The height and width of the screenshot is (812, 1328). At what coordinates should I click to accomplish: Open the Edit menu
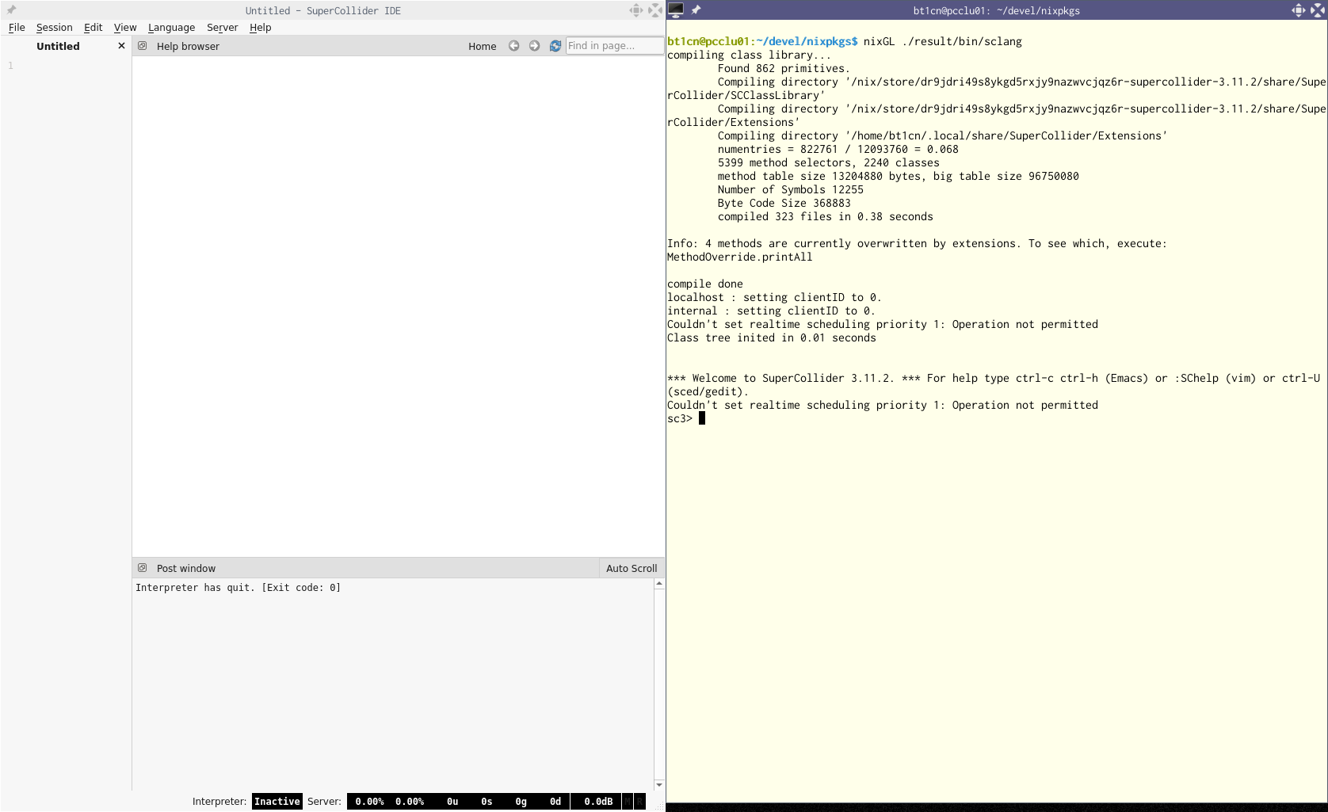pos(93,27)
